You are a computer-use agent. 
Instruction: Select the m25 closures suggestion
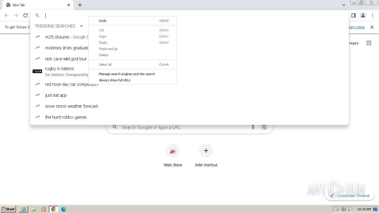[x=189, y=37]
